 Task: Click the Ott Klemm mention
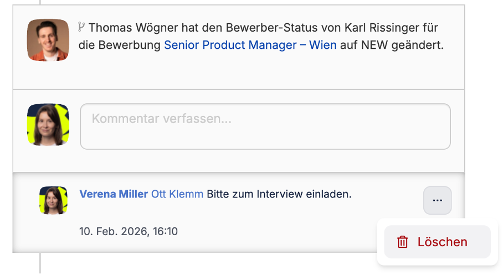(177, 194)
